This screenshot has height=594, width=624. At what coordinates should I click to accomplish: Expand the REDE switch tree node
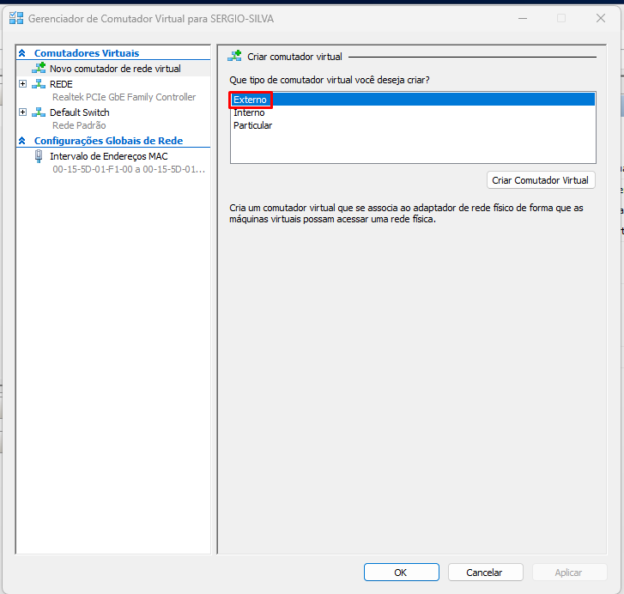click(22, 83)
